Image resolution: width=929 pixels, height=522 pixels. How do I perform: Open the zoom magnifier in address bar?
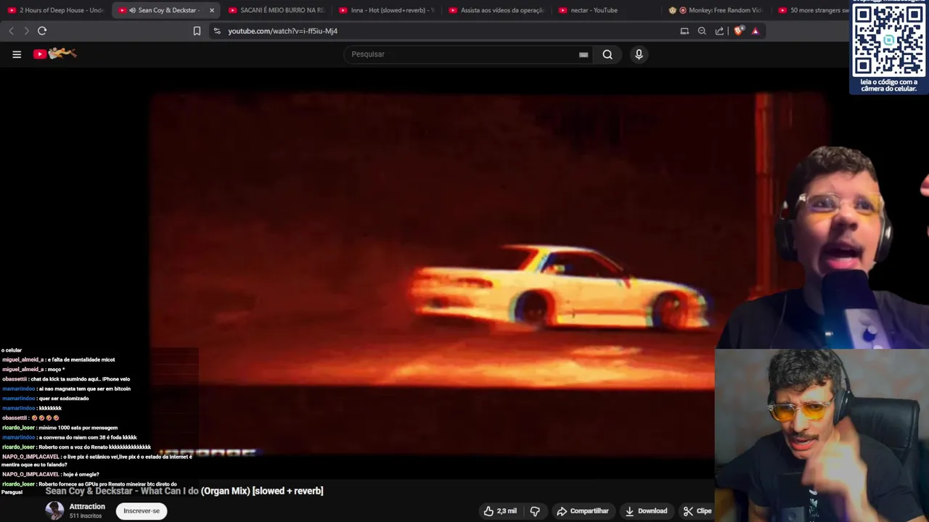point(702,31)
